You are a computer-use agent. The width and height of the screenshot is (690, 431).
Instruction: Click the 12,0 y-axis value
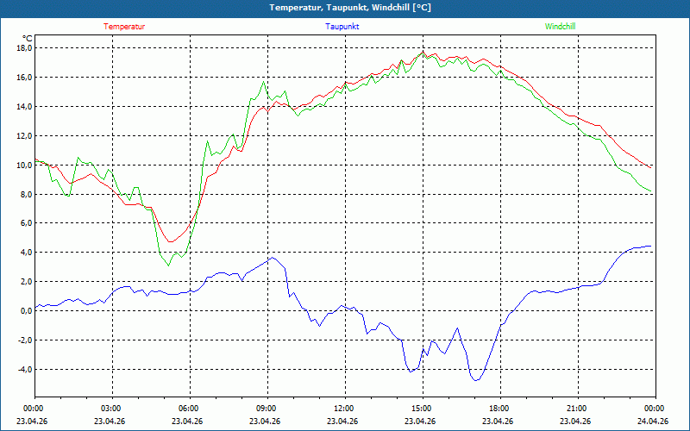[x=25, y=136]
